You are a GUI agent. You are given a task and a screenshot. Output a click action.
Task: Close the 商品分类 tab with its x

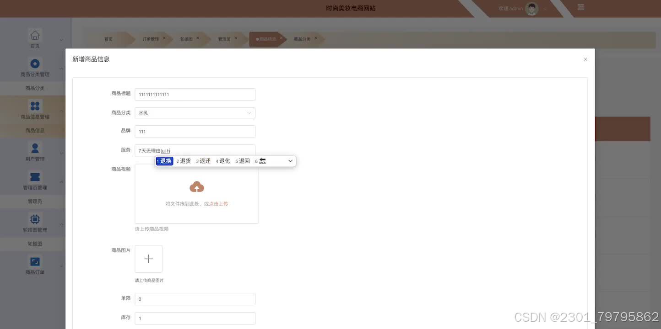(x=315, y=38)
